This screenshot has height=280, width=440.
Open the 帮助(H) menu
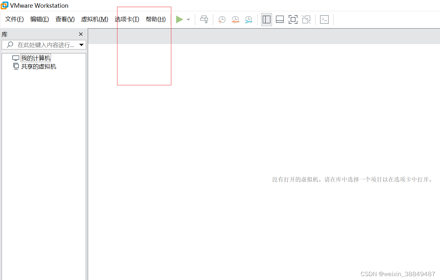tap(156, 19)
